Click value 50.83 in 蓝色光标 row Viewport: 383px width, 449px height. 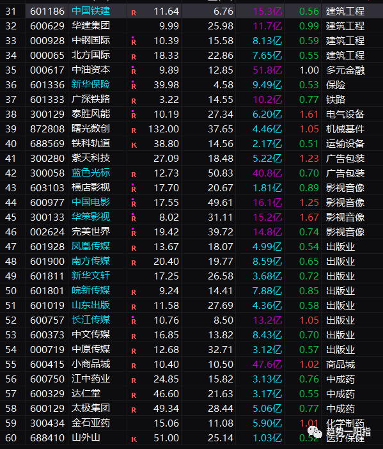tap(221, 173)
